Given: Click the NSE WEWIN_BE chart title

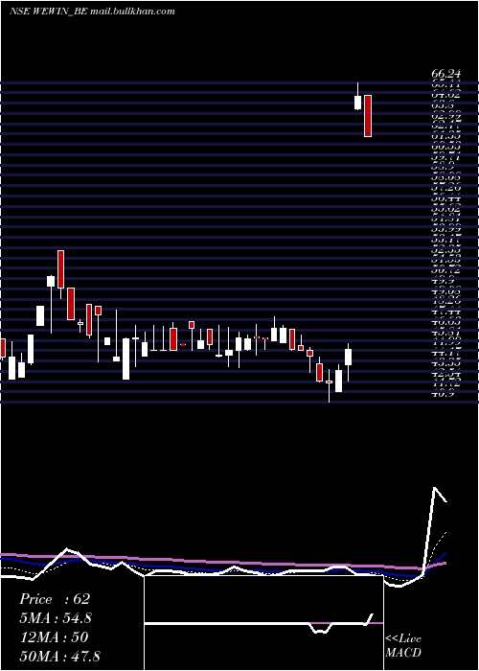Looking at the screenshot, I should (x=92, y=12).
